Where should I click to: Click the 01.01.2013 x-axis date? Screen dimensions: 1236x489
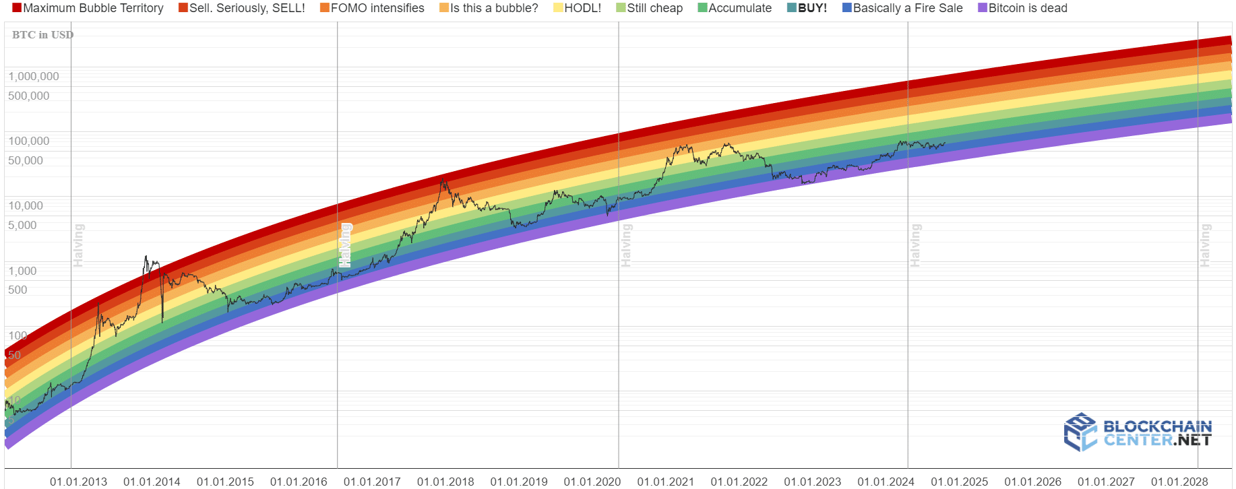tap(79, 482)
